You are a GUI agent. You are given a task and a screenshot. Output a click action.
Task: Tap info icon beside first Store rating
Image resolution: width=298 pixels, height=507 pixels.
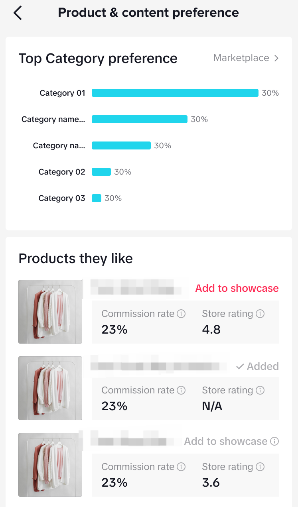pos(260,314)
